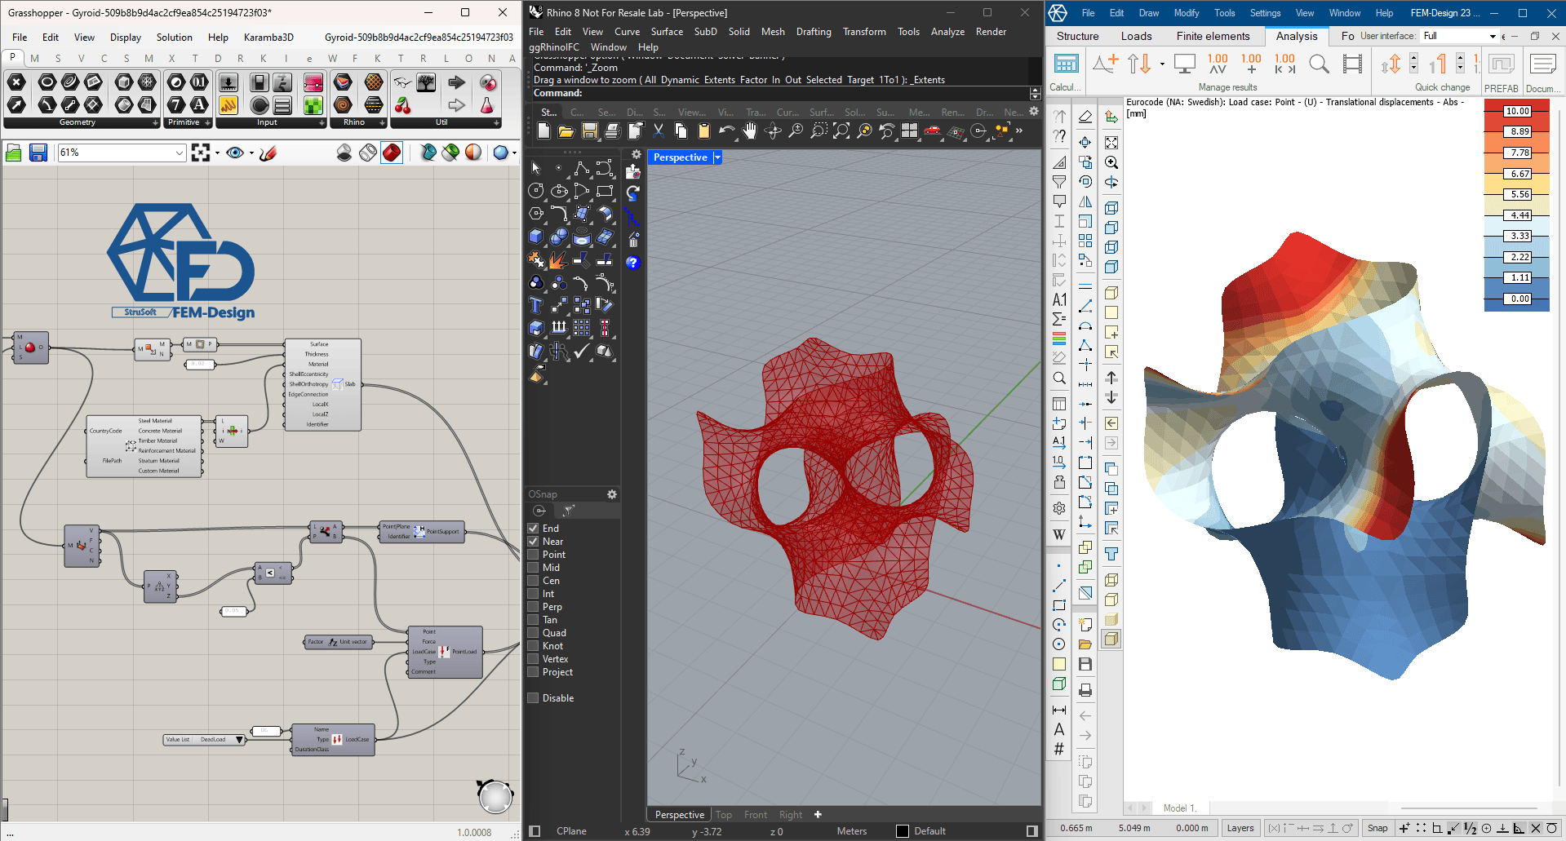The height and width of the screenshot is (841, 1566).
Task: Open Grasshopper preview eye dropdown arrow
Action: coord(251,153)
